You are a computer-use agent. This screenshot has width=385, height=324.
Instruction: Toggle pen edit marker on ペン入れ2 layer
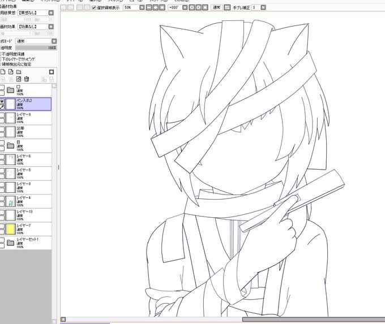click(2, 107)
